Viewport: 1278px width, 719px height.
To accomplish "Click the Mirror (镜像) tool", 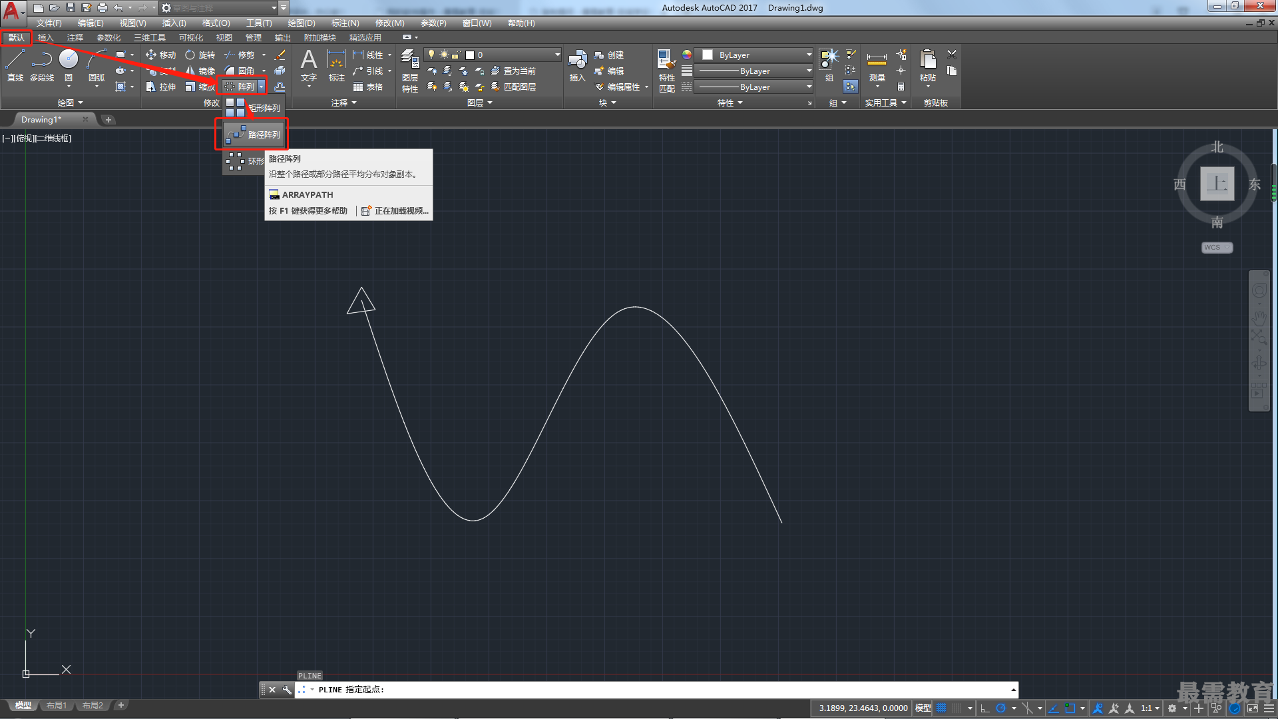I will click(200, 71).
